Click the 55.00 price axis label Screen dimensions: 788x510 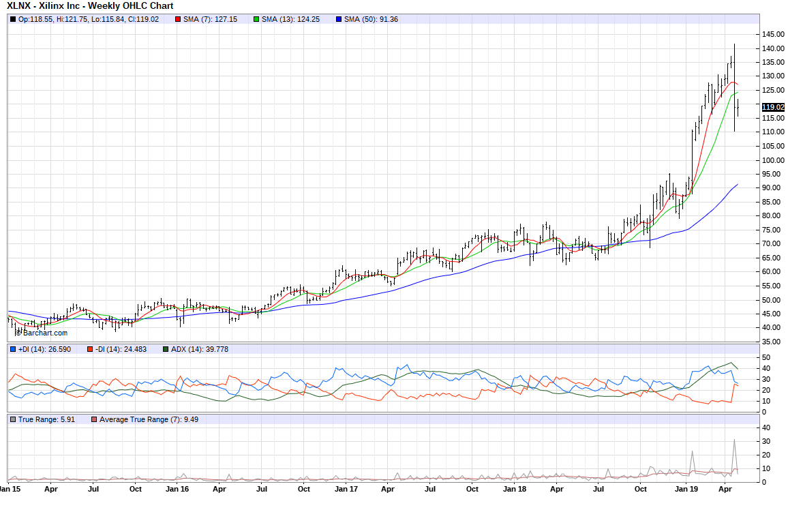click(772, 286)
